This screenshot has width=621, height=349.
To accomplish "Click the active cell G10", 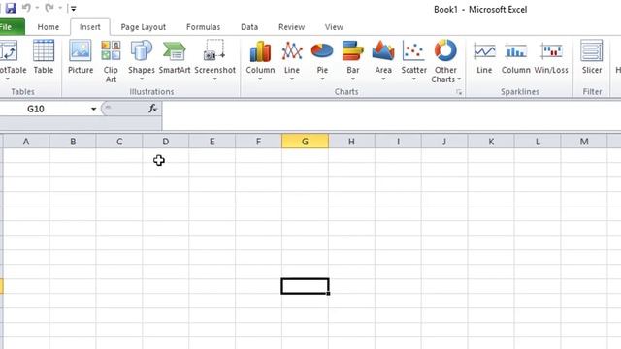I will click(x=305, y=286).
